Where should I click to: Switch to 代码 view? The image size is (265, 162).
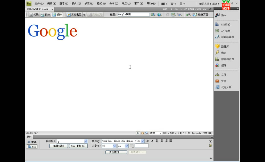click(34, 15)
